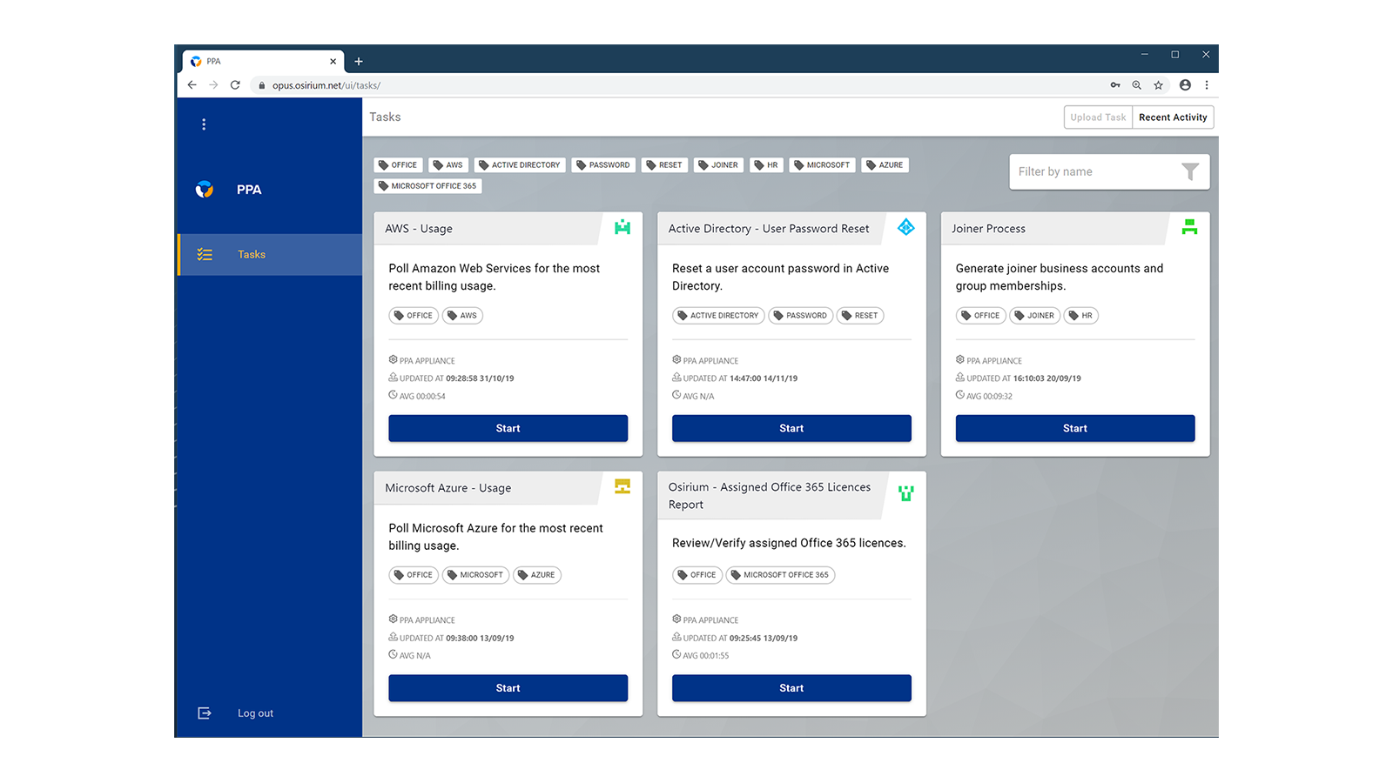Click RESET tag in Active Directory card
Image resolution: width=1393 pixels, height=783 pixels.
click(860, 316)
